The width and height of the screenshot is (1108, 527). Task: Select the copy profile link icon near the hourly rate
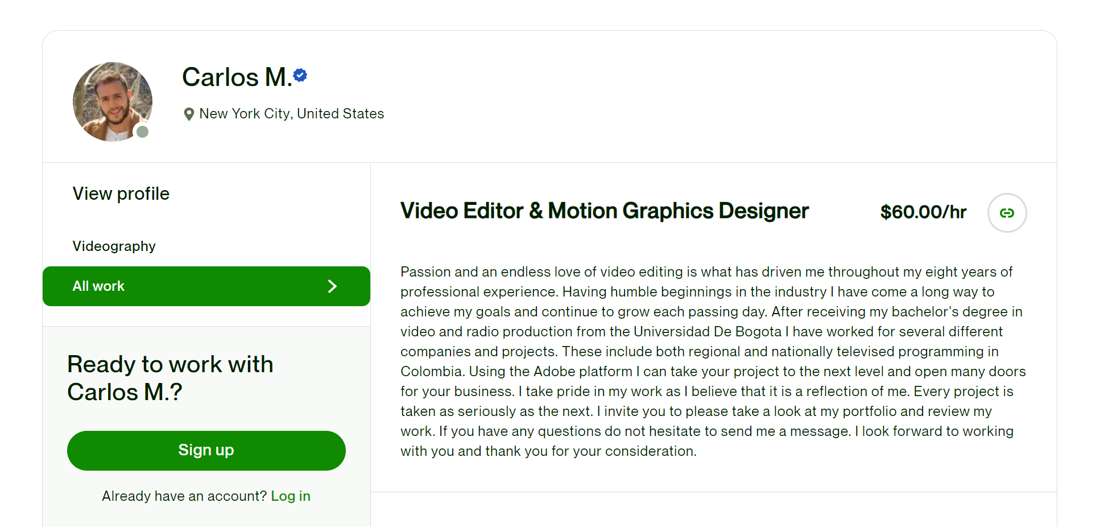1007,213
